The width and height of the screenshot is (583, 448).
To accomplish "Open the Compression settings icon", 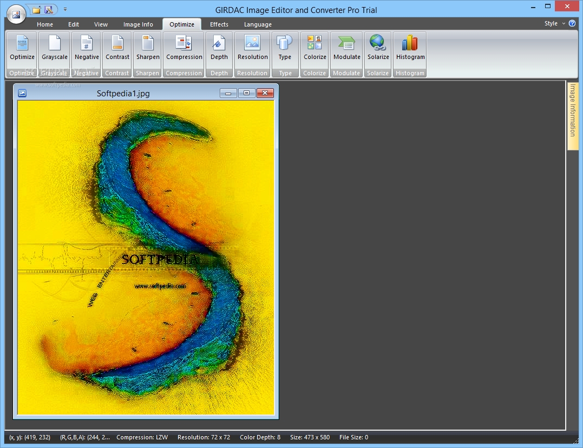I will pos(184,48).
